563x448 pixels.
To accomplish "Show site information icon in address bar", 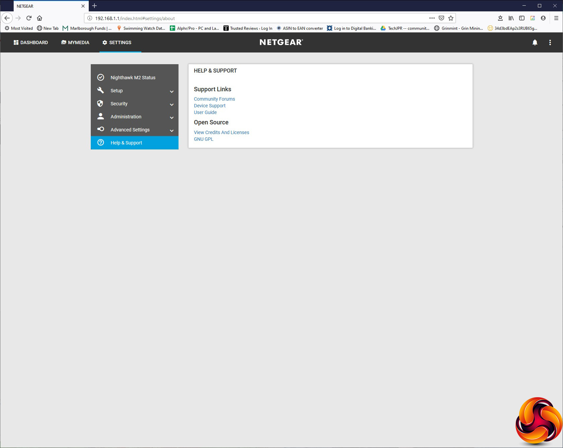I will pyautogui.click(x=90, y=18).
